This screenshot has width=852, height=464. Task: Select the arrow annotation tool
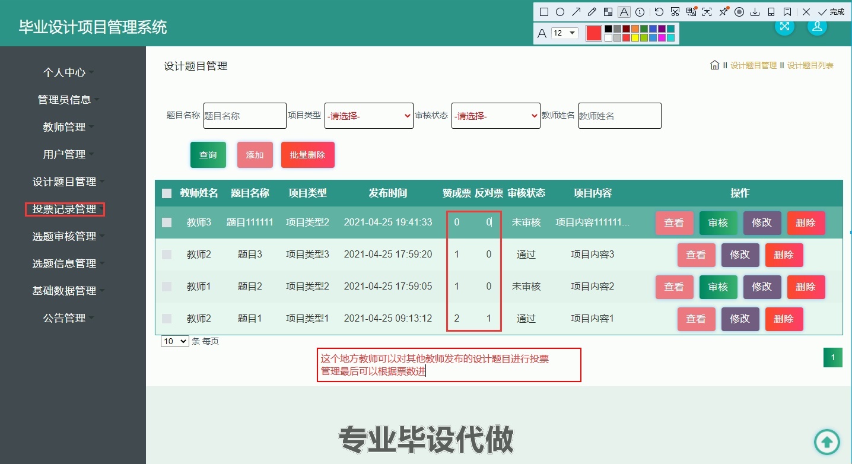pyautogui.click(x=576, y=12)
